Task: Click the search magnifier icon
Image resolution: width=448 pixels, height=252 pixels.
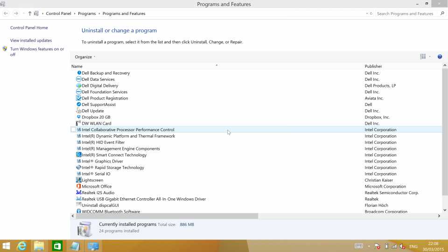Action: click(x=442, y=14)
